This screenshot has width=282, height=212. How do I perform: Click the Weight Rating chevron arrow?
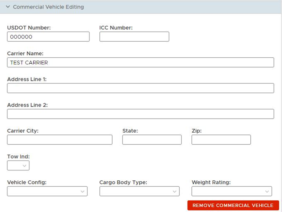point(267,191)
